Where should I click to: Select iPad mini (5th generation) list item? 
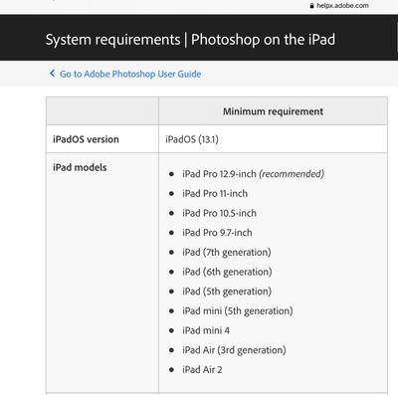click(x=238, y=311)
